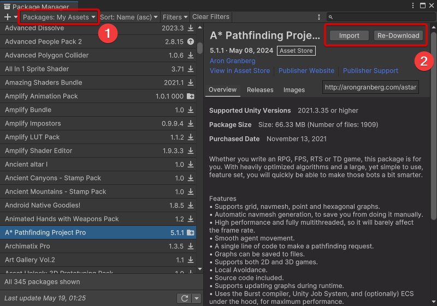Open View in Asset Store link
The image size is (437, 306).
pos(240,71)
